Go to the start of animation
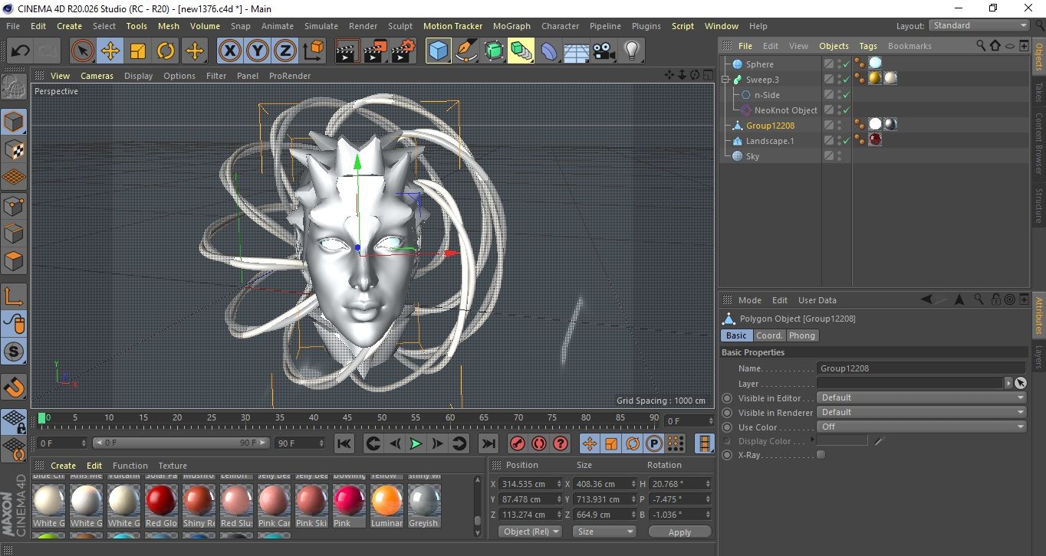 [x=344, y=443]
